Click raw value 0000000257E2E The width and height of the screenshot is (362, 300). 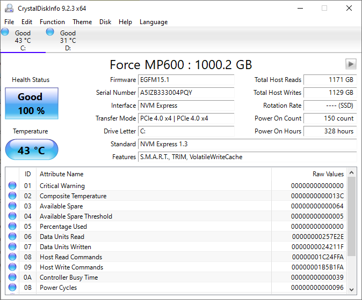(317, 236)
